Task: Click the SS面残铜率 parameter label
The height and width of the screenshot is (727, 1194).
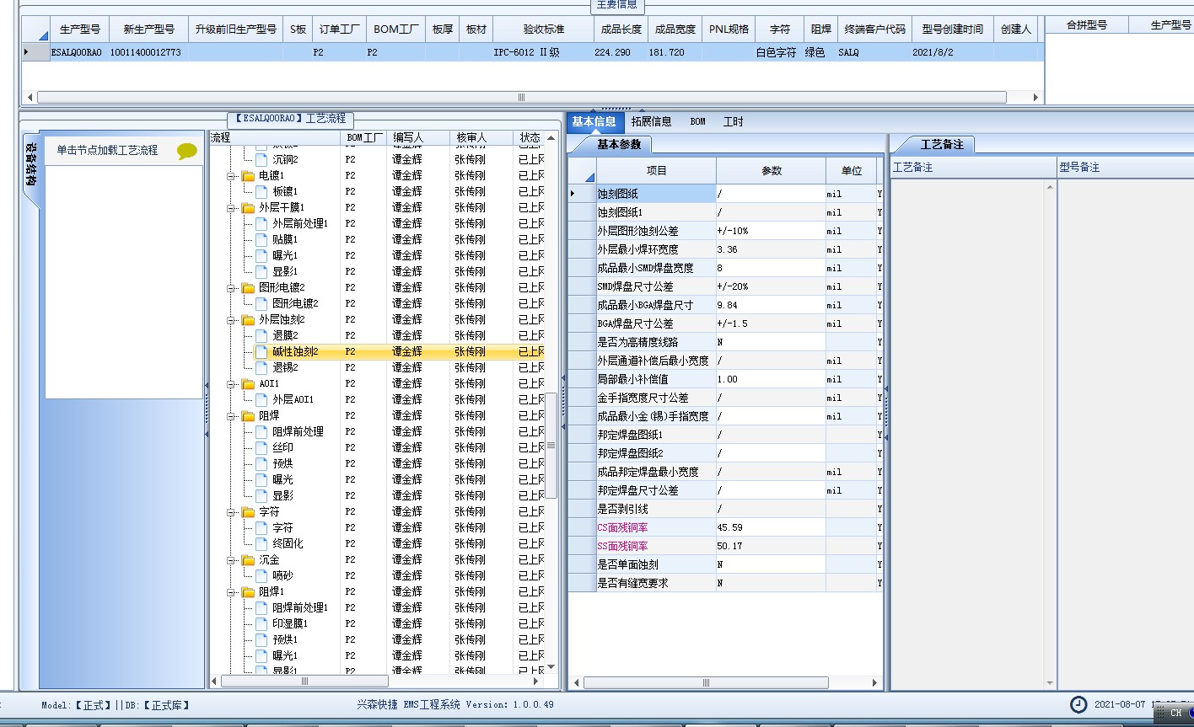Action: 623,546
